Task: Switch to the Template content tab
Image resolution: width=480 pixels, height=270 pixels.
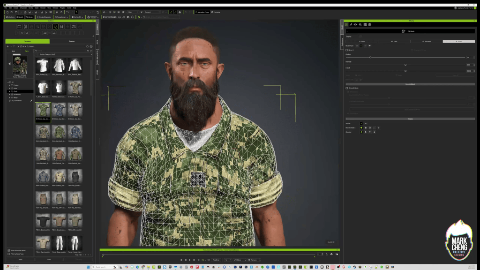Action: pos(28,41)
